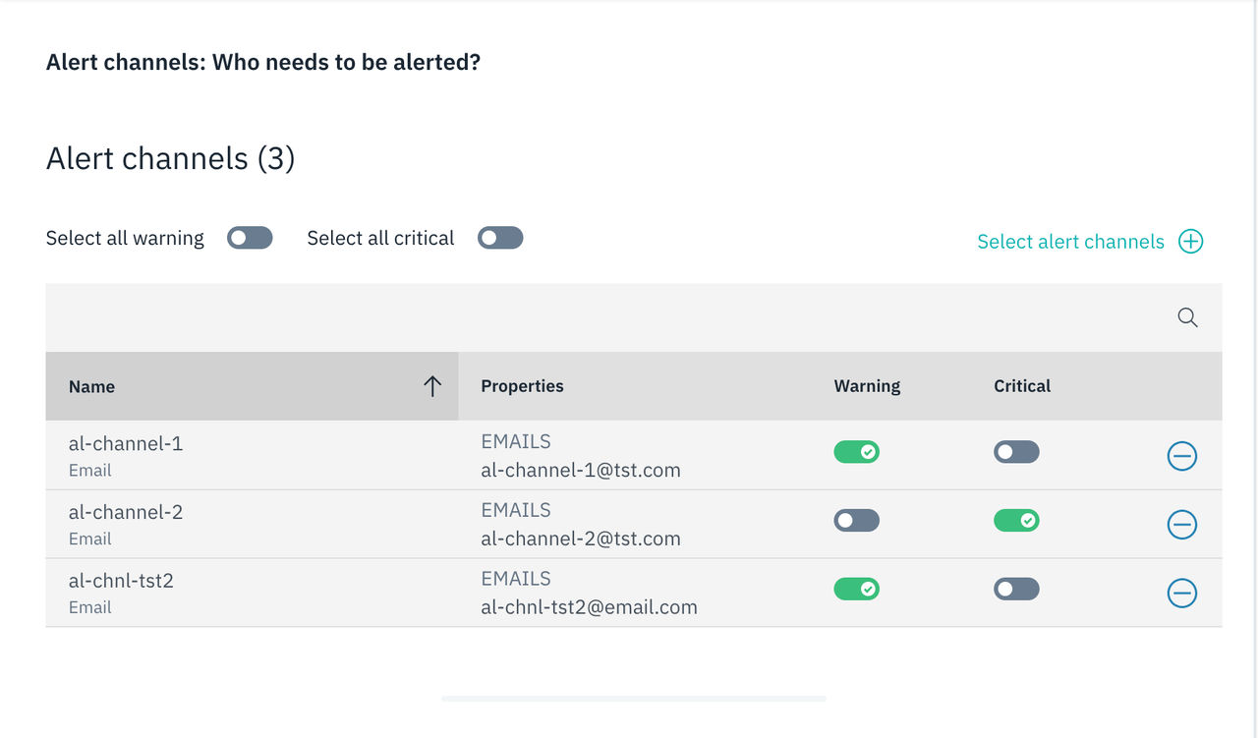Click the Name sort arrow icon
The image size is (1258, 738).
(x=432, y=386)
